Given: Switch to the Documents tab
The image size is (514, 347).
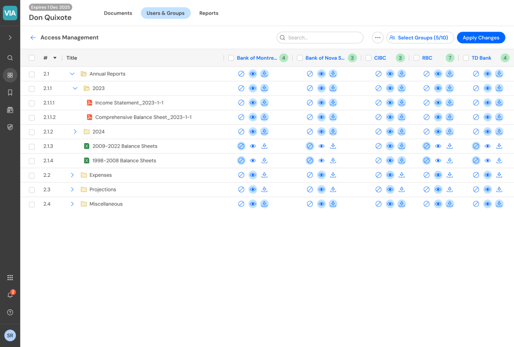Looking at the screenshot, I should coord(118,13).
